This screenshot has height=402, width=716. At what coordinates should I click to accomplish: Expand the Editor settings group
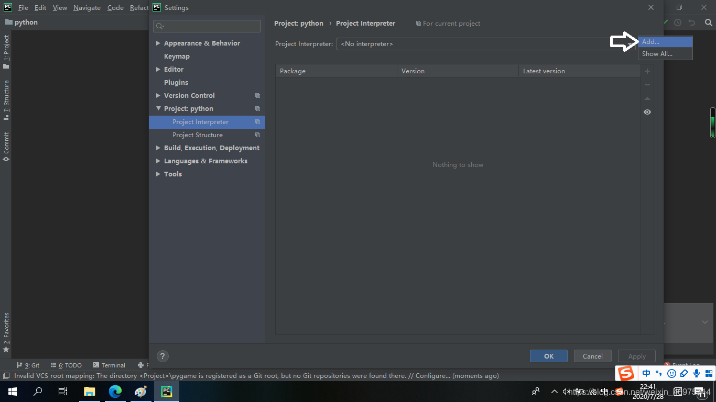tap(158, 69)
